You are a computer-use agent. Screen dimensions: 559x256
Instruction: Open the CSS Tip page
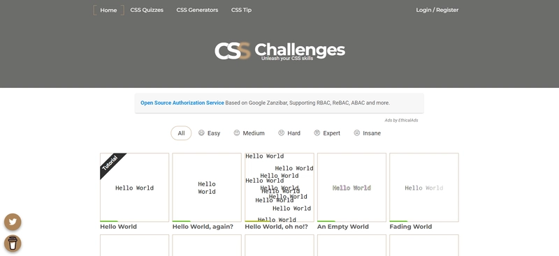tap(241, 10)
